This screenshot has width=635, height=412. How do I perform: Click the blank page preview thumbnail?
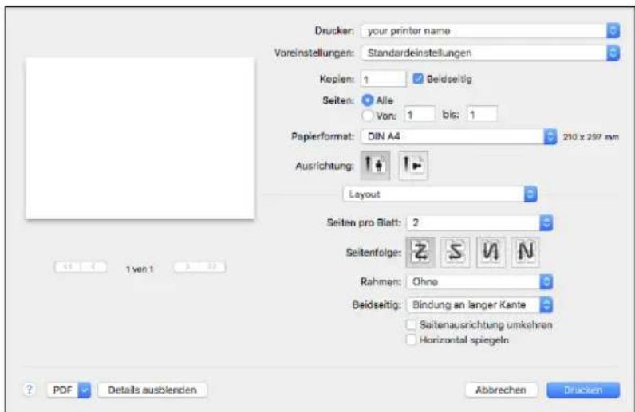point(140,139)
